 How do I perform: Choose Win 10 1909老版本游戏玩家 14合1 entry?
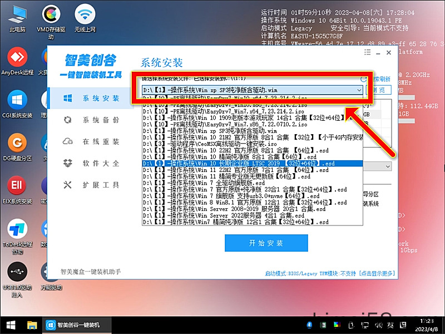(253, 118)
